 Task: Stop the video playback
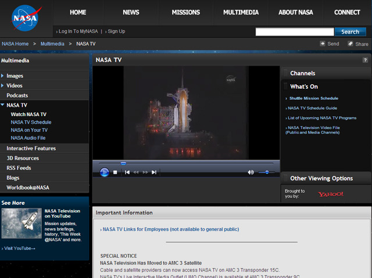tap(115, 172)
